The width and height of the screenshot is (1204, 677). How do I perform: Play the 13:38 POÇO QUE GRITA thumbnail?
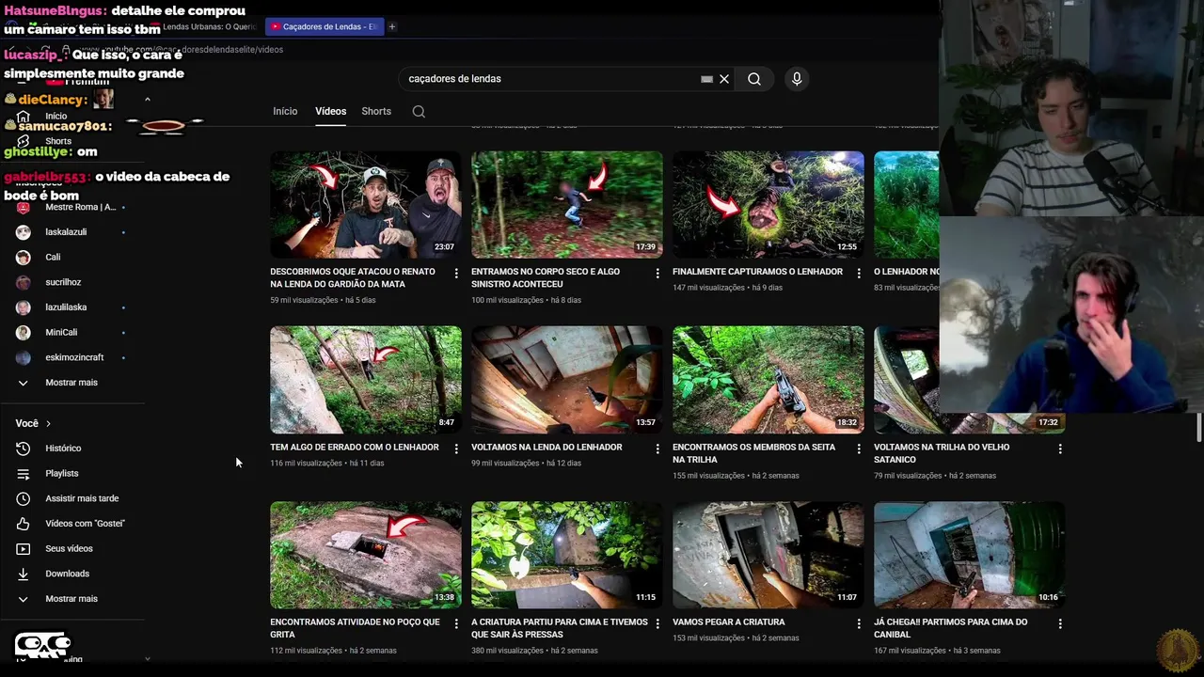[x=366, y=555]
